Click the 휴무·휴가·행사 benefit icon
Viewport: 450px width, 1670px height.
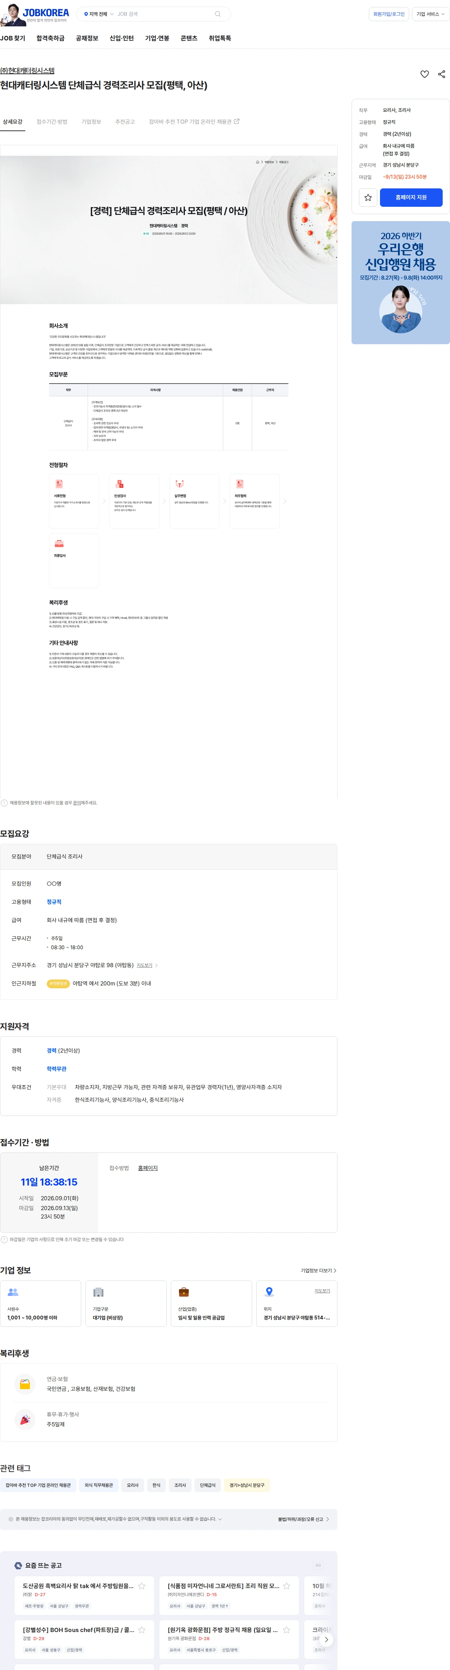coord(25,1419)
